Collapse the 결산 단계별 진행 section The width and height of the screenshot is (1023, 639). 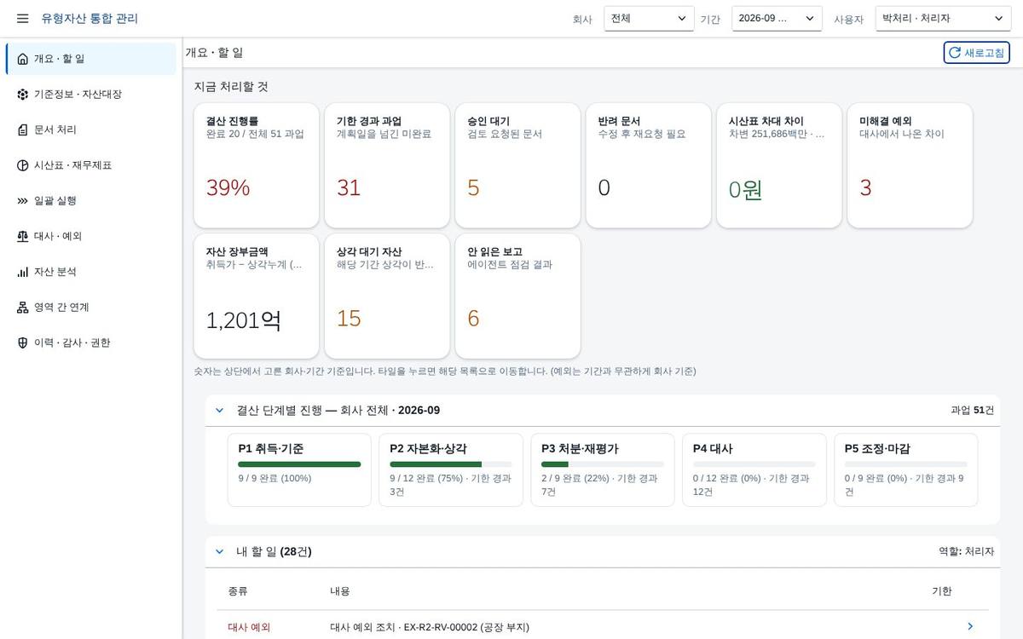(219, 411)
